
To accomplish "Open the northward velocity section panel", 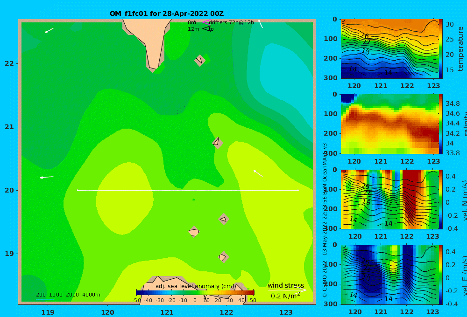I will (x=389, y=199).
